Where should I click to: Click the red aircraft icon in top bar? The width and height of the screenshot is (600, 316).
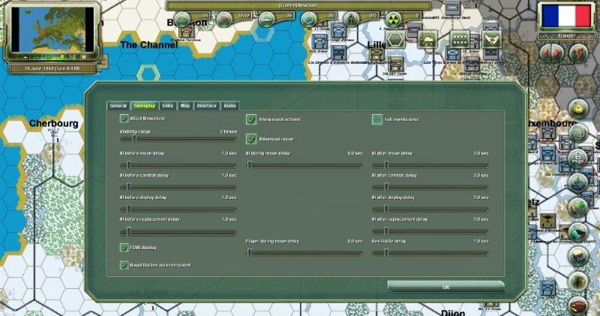click(x=224, y=19)
